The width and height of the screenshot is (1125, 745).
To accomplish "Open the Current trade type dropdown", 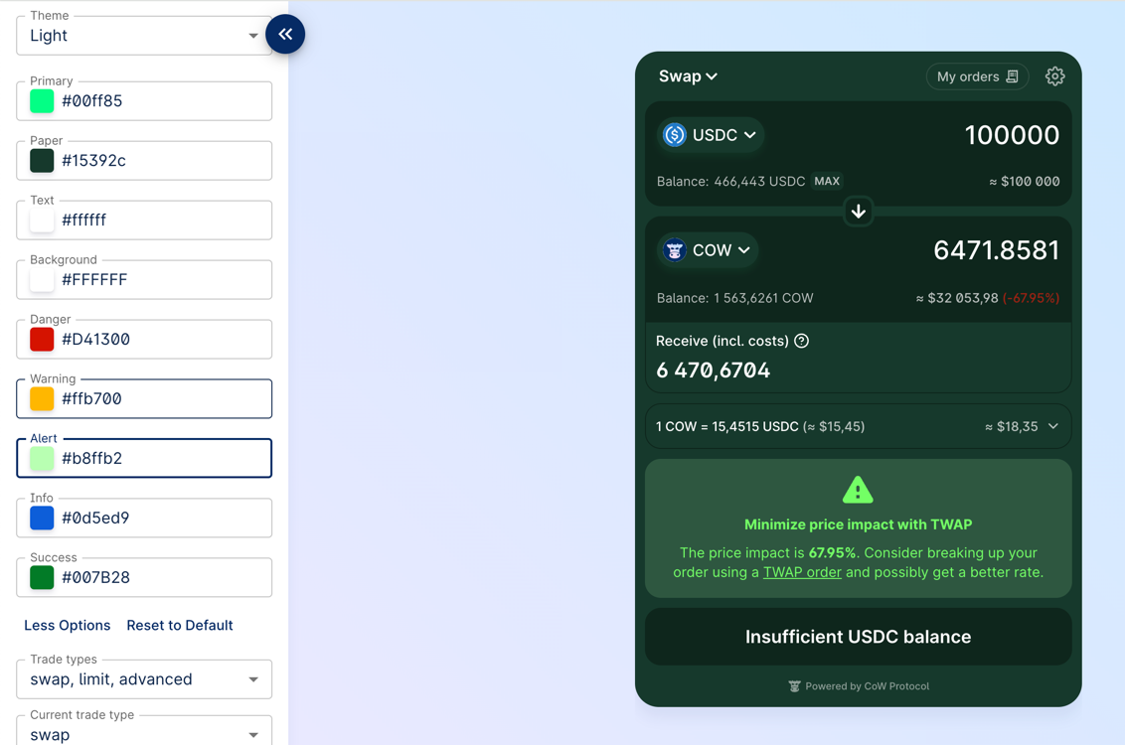I will 143,733.
